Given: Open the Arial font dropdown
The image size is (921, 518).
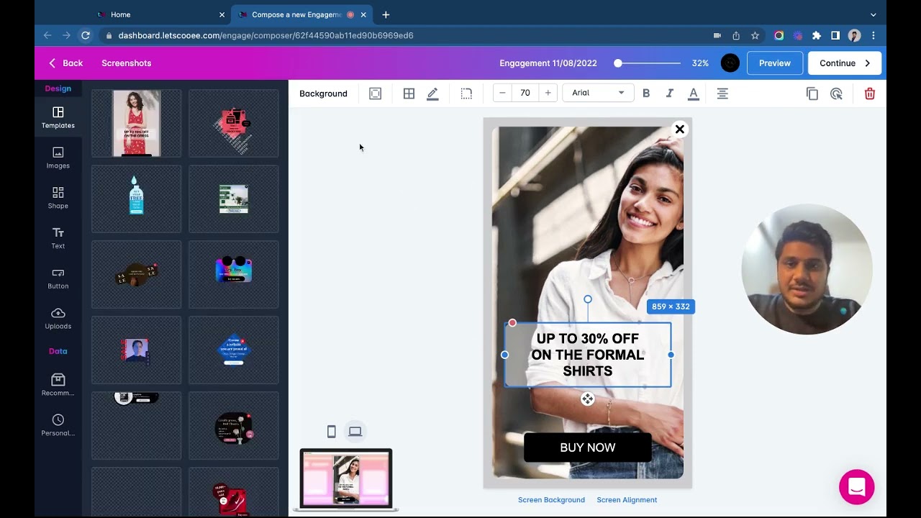Looking at the screenshot, I should (x=598, y=93).
